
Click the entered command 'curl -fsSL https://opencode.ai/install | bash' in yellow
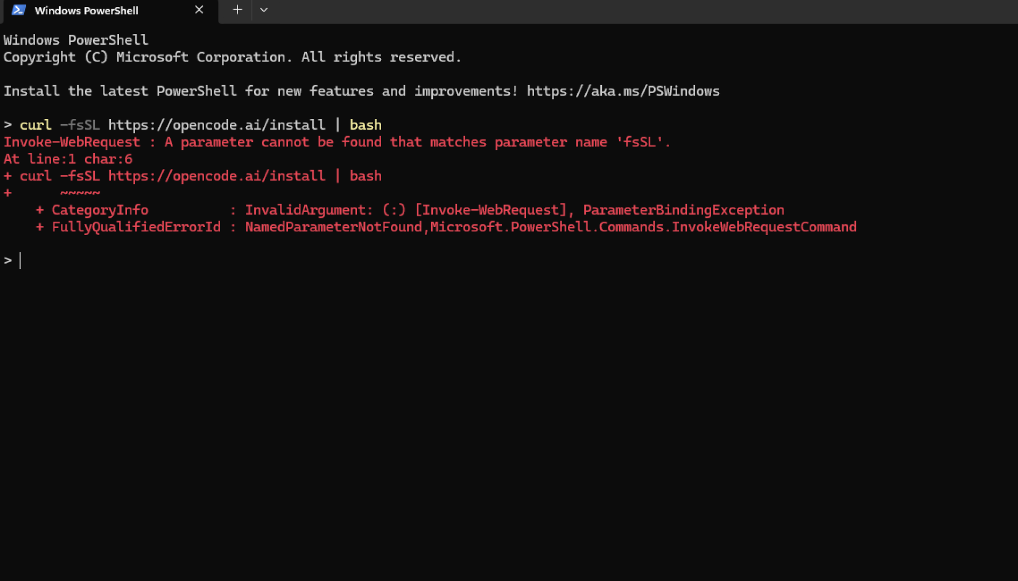point(201,125)
